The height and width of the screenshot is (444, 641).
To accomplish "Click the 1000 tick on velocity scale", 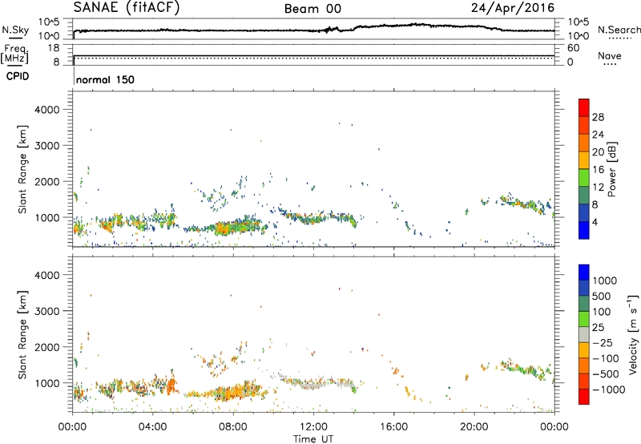I will (605, 281).
